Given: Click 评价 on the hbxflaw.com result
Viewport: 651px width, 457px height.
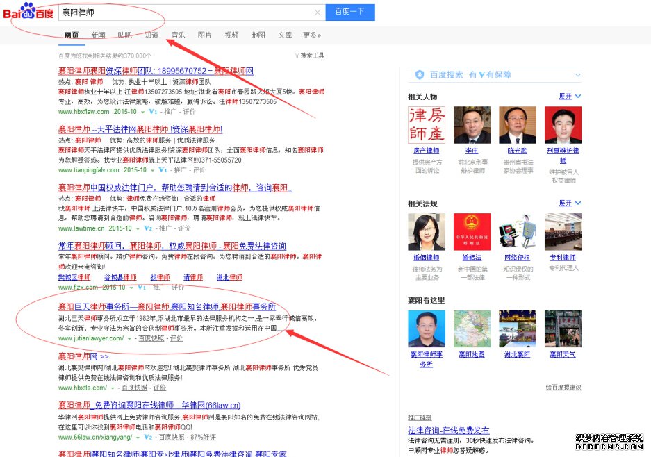Looking at the screenshot, I should pyautogui.click(x=189, y=112).
